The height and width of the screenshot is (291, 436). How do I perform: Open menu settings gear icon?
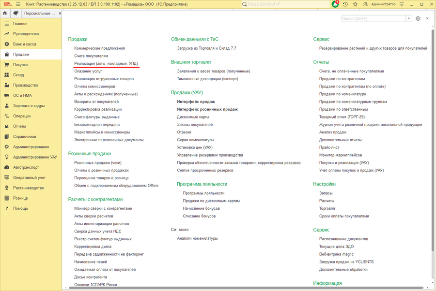[x=418, y=18]
